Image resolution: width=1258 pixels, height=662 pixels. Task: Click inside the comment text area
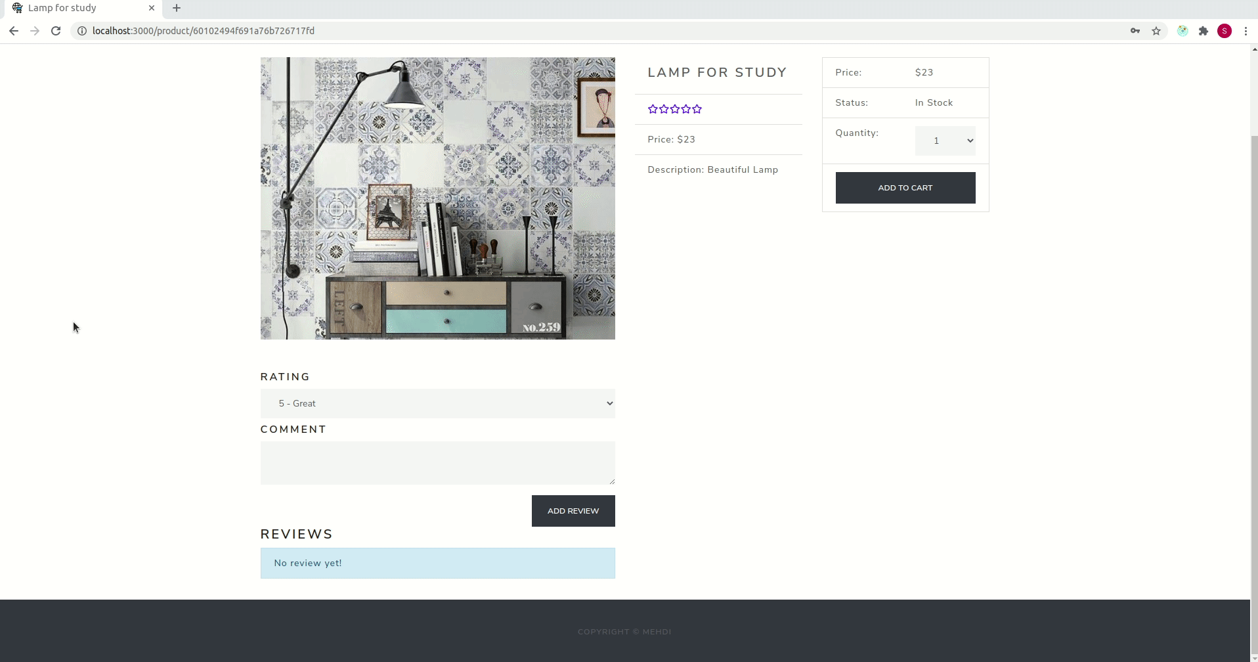tap(438, 462)
